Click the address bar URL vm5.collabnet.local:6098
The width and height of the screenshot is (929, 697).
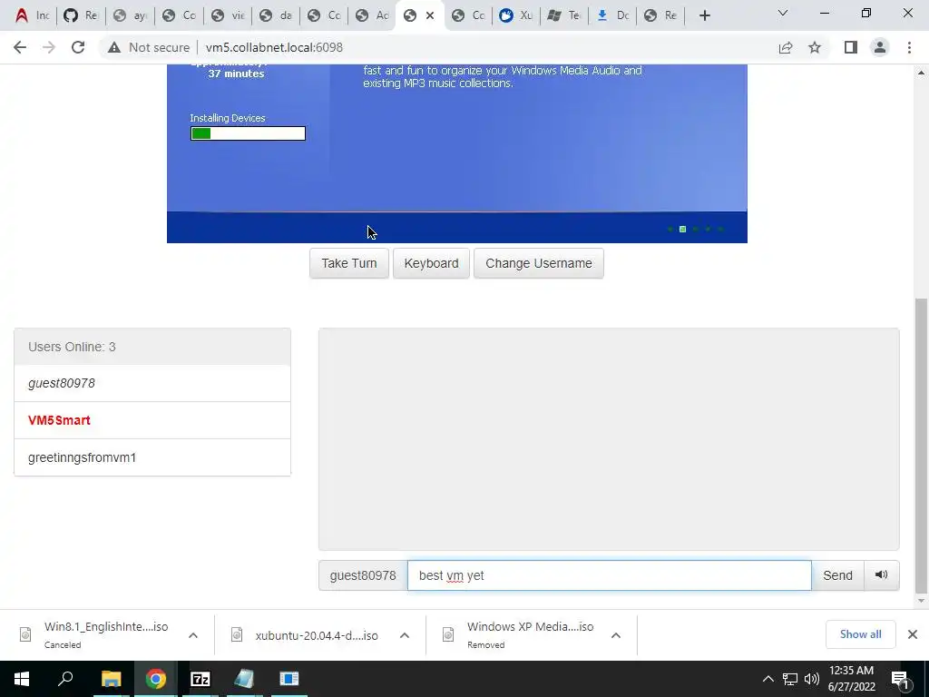(x=274, y=47)
